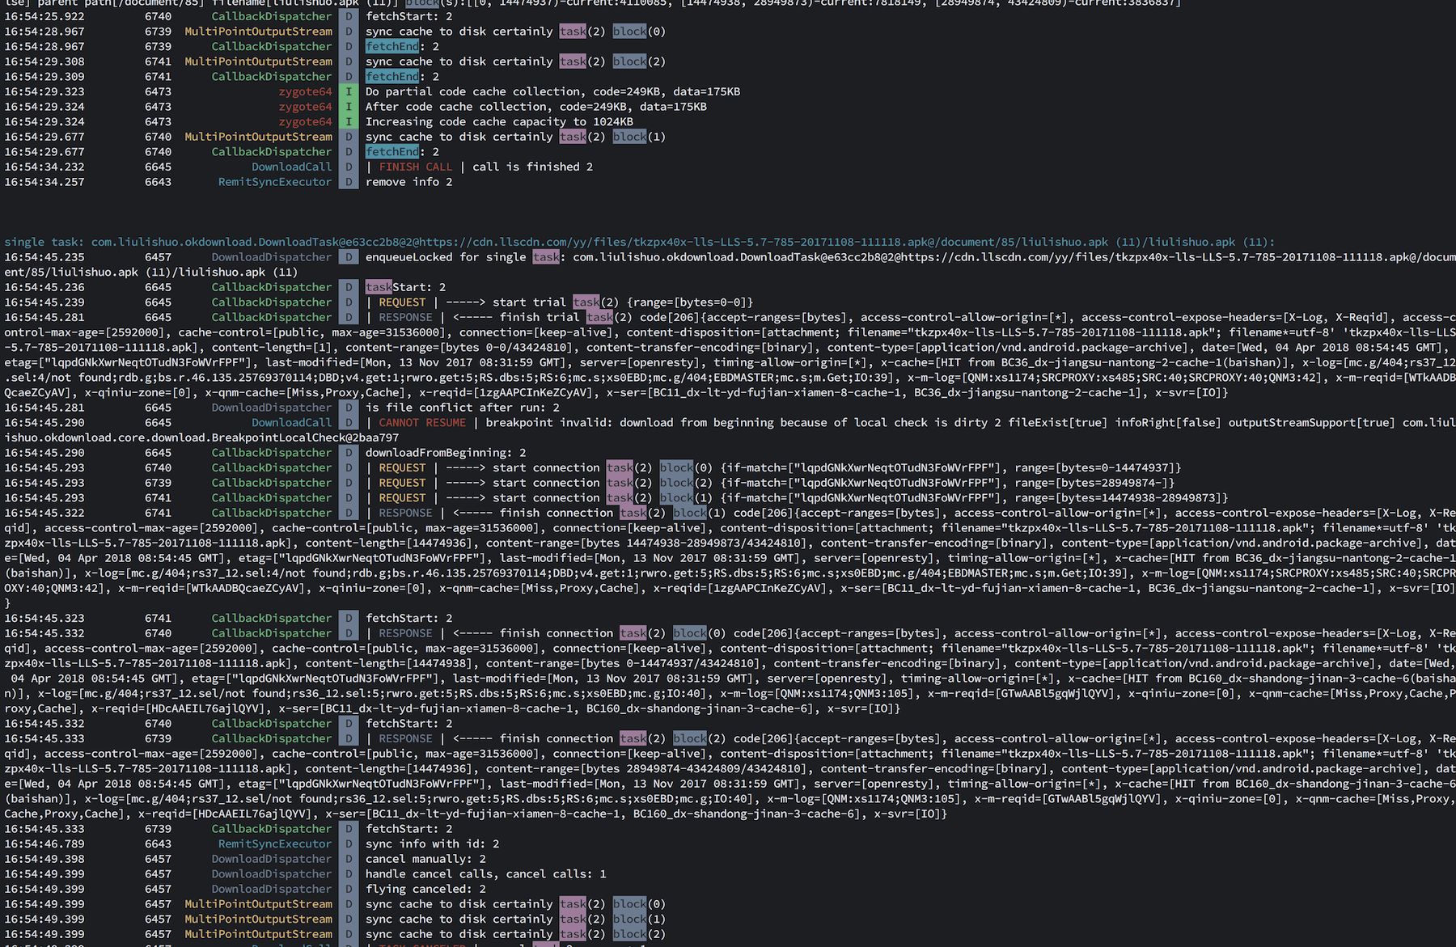The height and width of the screenshot is (947, 1456).
Task: Click the I level badge beside "Increasing code cache capacity"
Action: [348, 122]
